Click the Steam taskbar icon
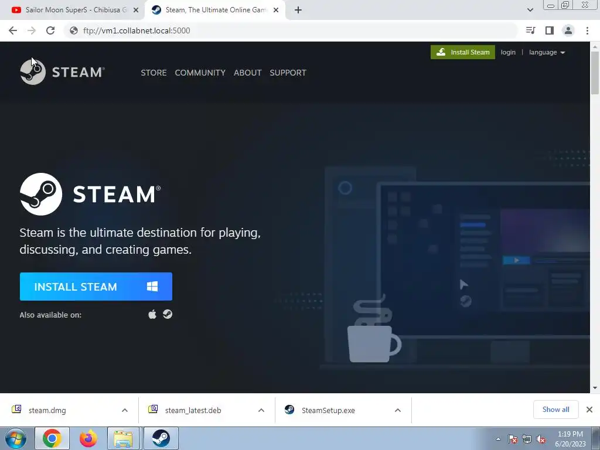This screenshot has height=450, width=600. (161, 438)
